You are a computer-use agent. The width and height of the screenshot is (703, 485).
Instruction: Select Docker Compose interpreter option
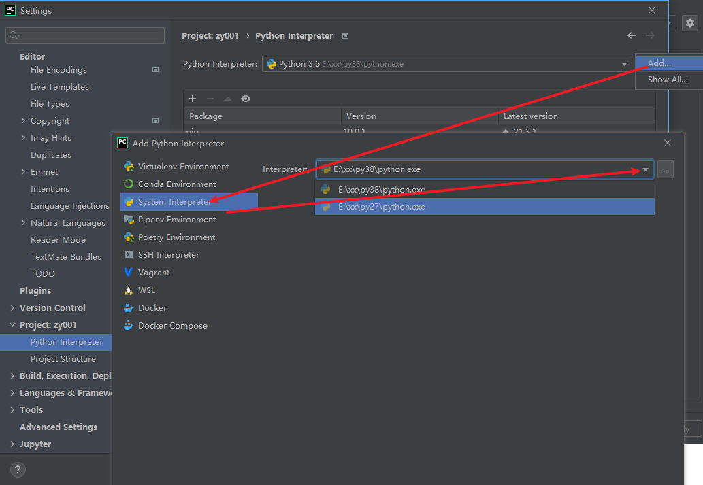(x=173, y=326)
